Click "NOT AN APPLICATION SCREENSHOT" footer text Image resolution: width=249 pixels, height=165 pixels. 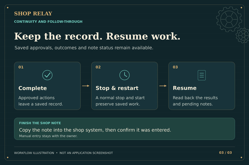(86, 153)
